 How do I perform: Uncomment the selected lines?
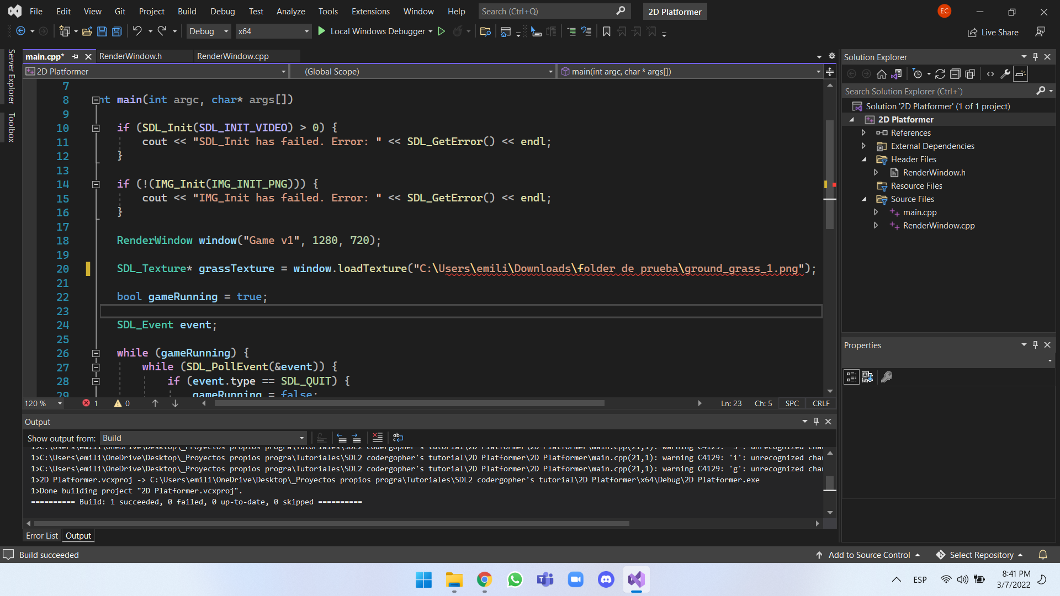(586, 31)
